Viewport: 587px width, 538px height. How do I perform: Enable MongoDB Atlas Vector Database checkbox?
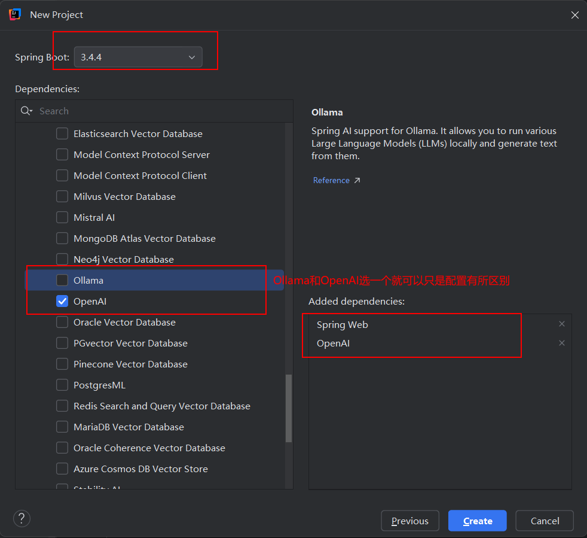click(62, 238)
